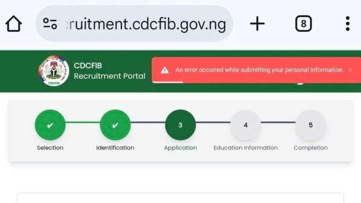The width and height of the screenshot is (361, 203).
Task: Select step 5 Completion circle
Action: 311,125
